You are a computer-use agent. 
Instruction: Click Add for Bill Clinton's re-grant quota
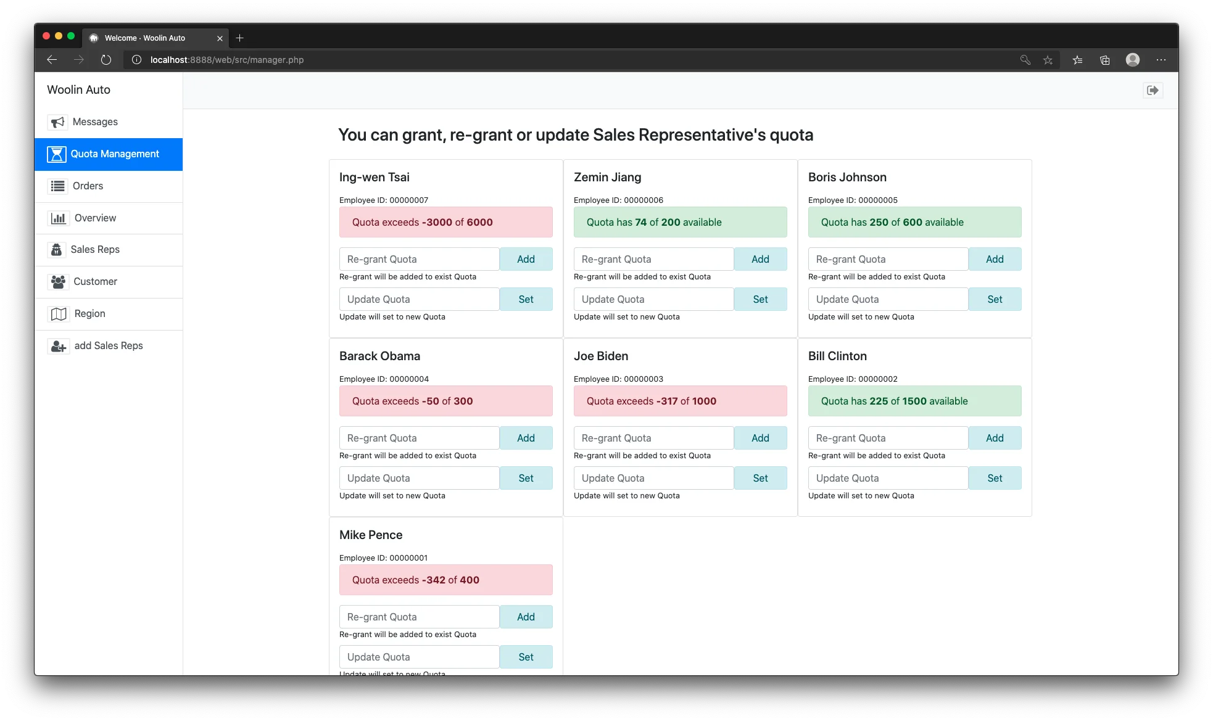(995, 438)
